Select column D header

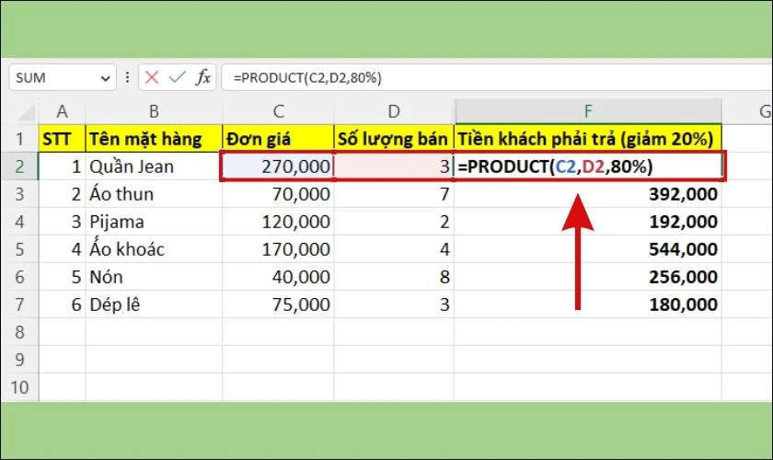tap(394, 111)
